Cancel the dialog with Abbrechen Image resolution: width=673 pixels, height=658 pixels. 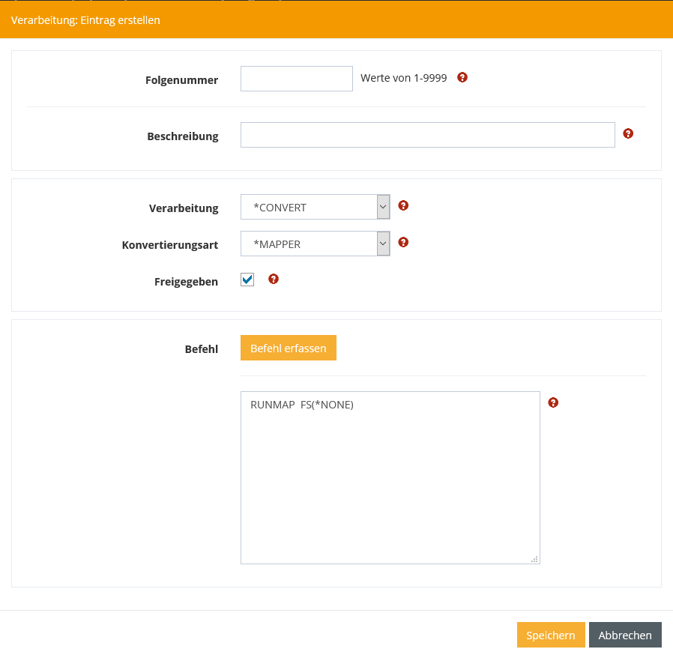click(x=625, y=635)
